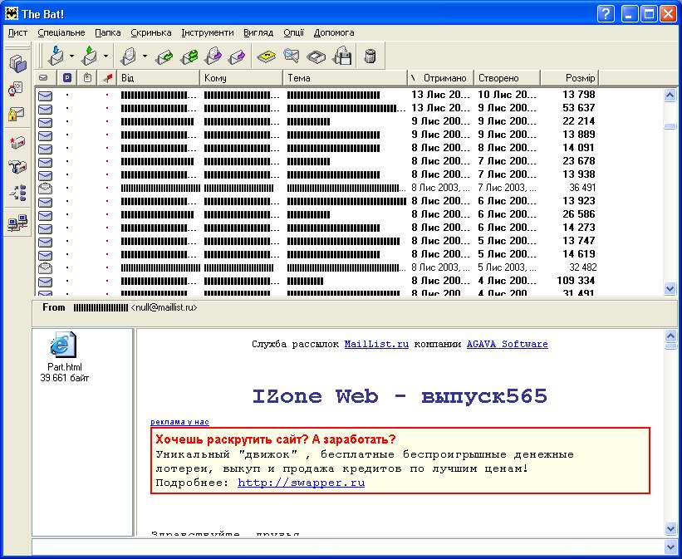Image resolution: width=682 pixels, height=559 pixels.
Task: Sort by message status envelope column icon
Action: click(43, 78)
